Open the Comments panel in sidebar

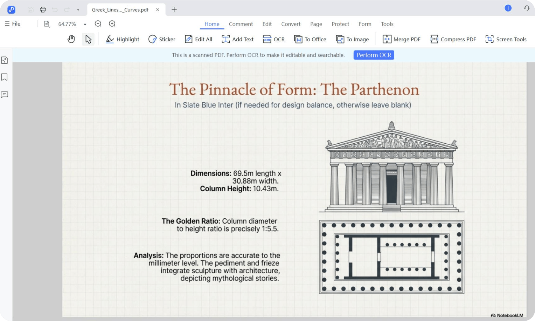coord(5,95)
